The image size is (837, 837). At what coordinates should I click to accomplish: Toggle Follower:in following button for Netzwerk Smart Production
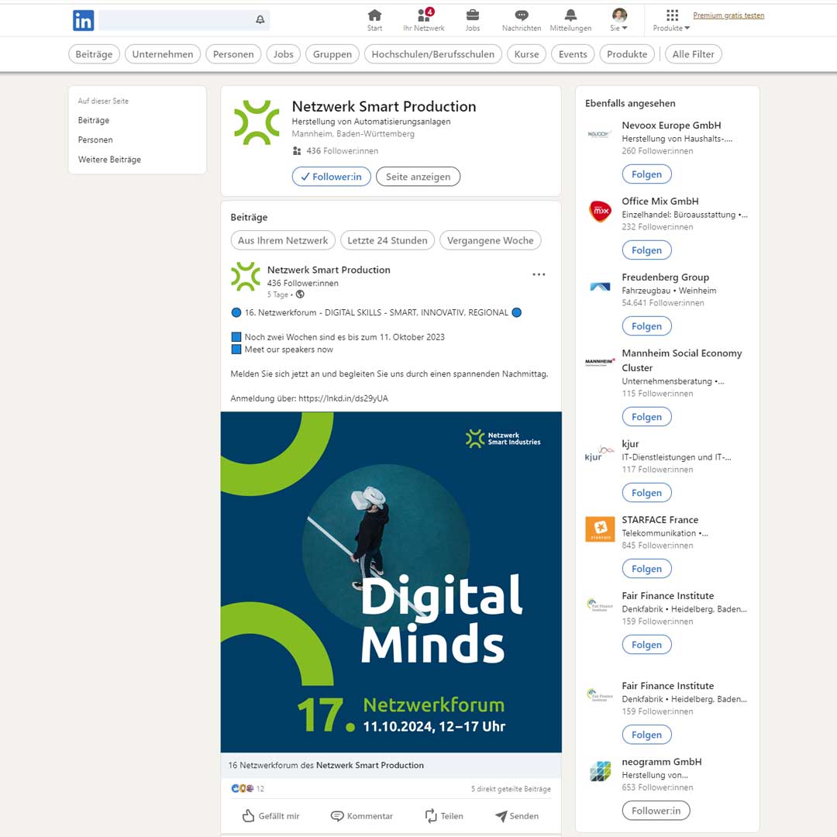332,177
